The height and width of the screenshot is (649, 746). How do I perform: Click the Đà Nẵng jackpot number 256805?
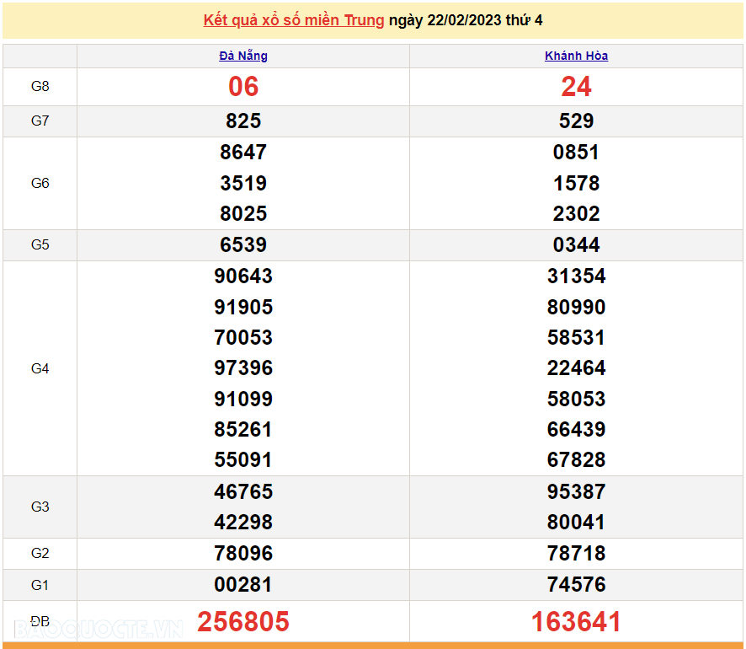242,621
